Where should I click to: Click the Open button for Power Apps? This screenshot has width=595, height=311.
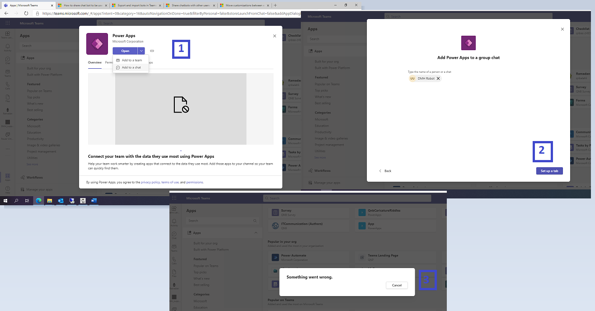125,51
